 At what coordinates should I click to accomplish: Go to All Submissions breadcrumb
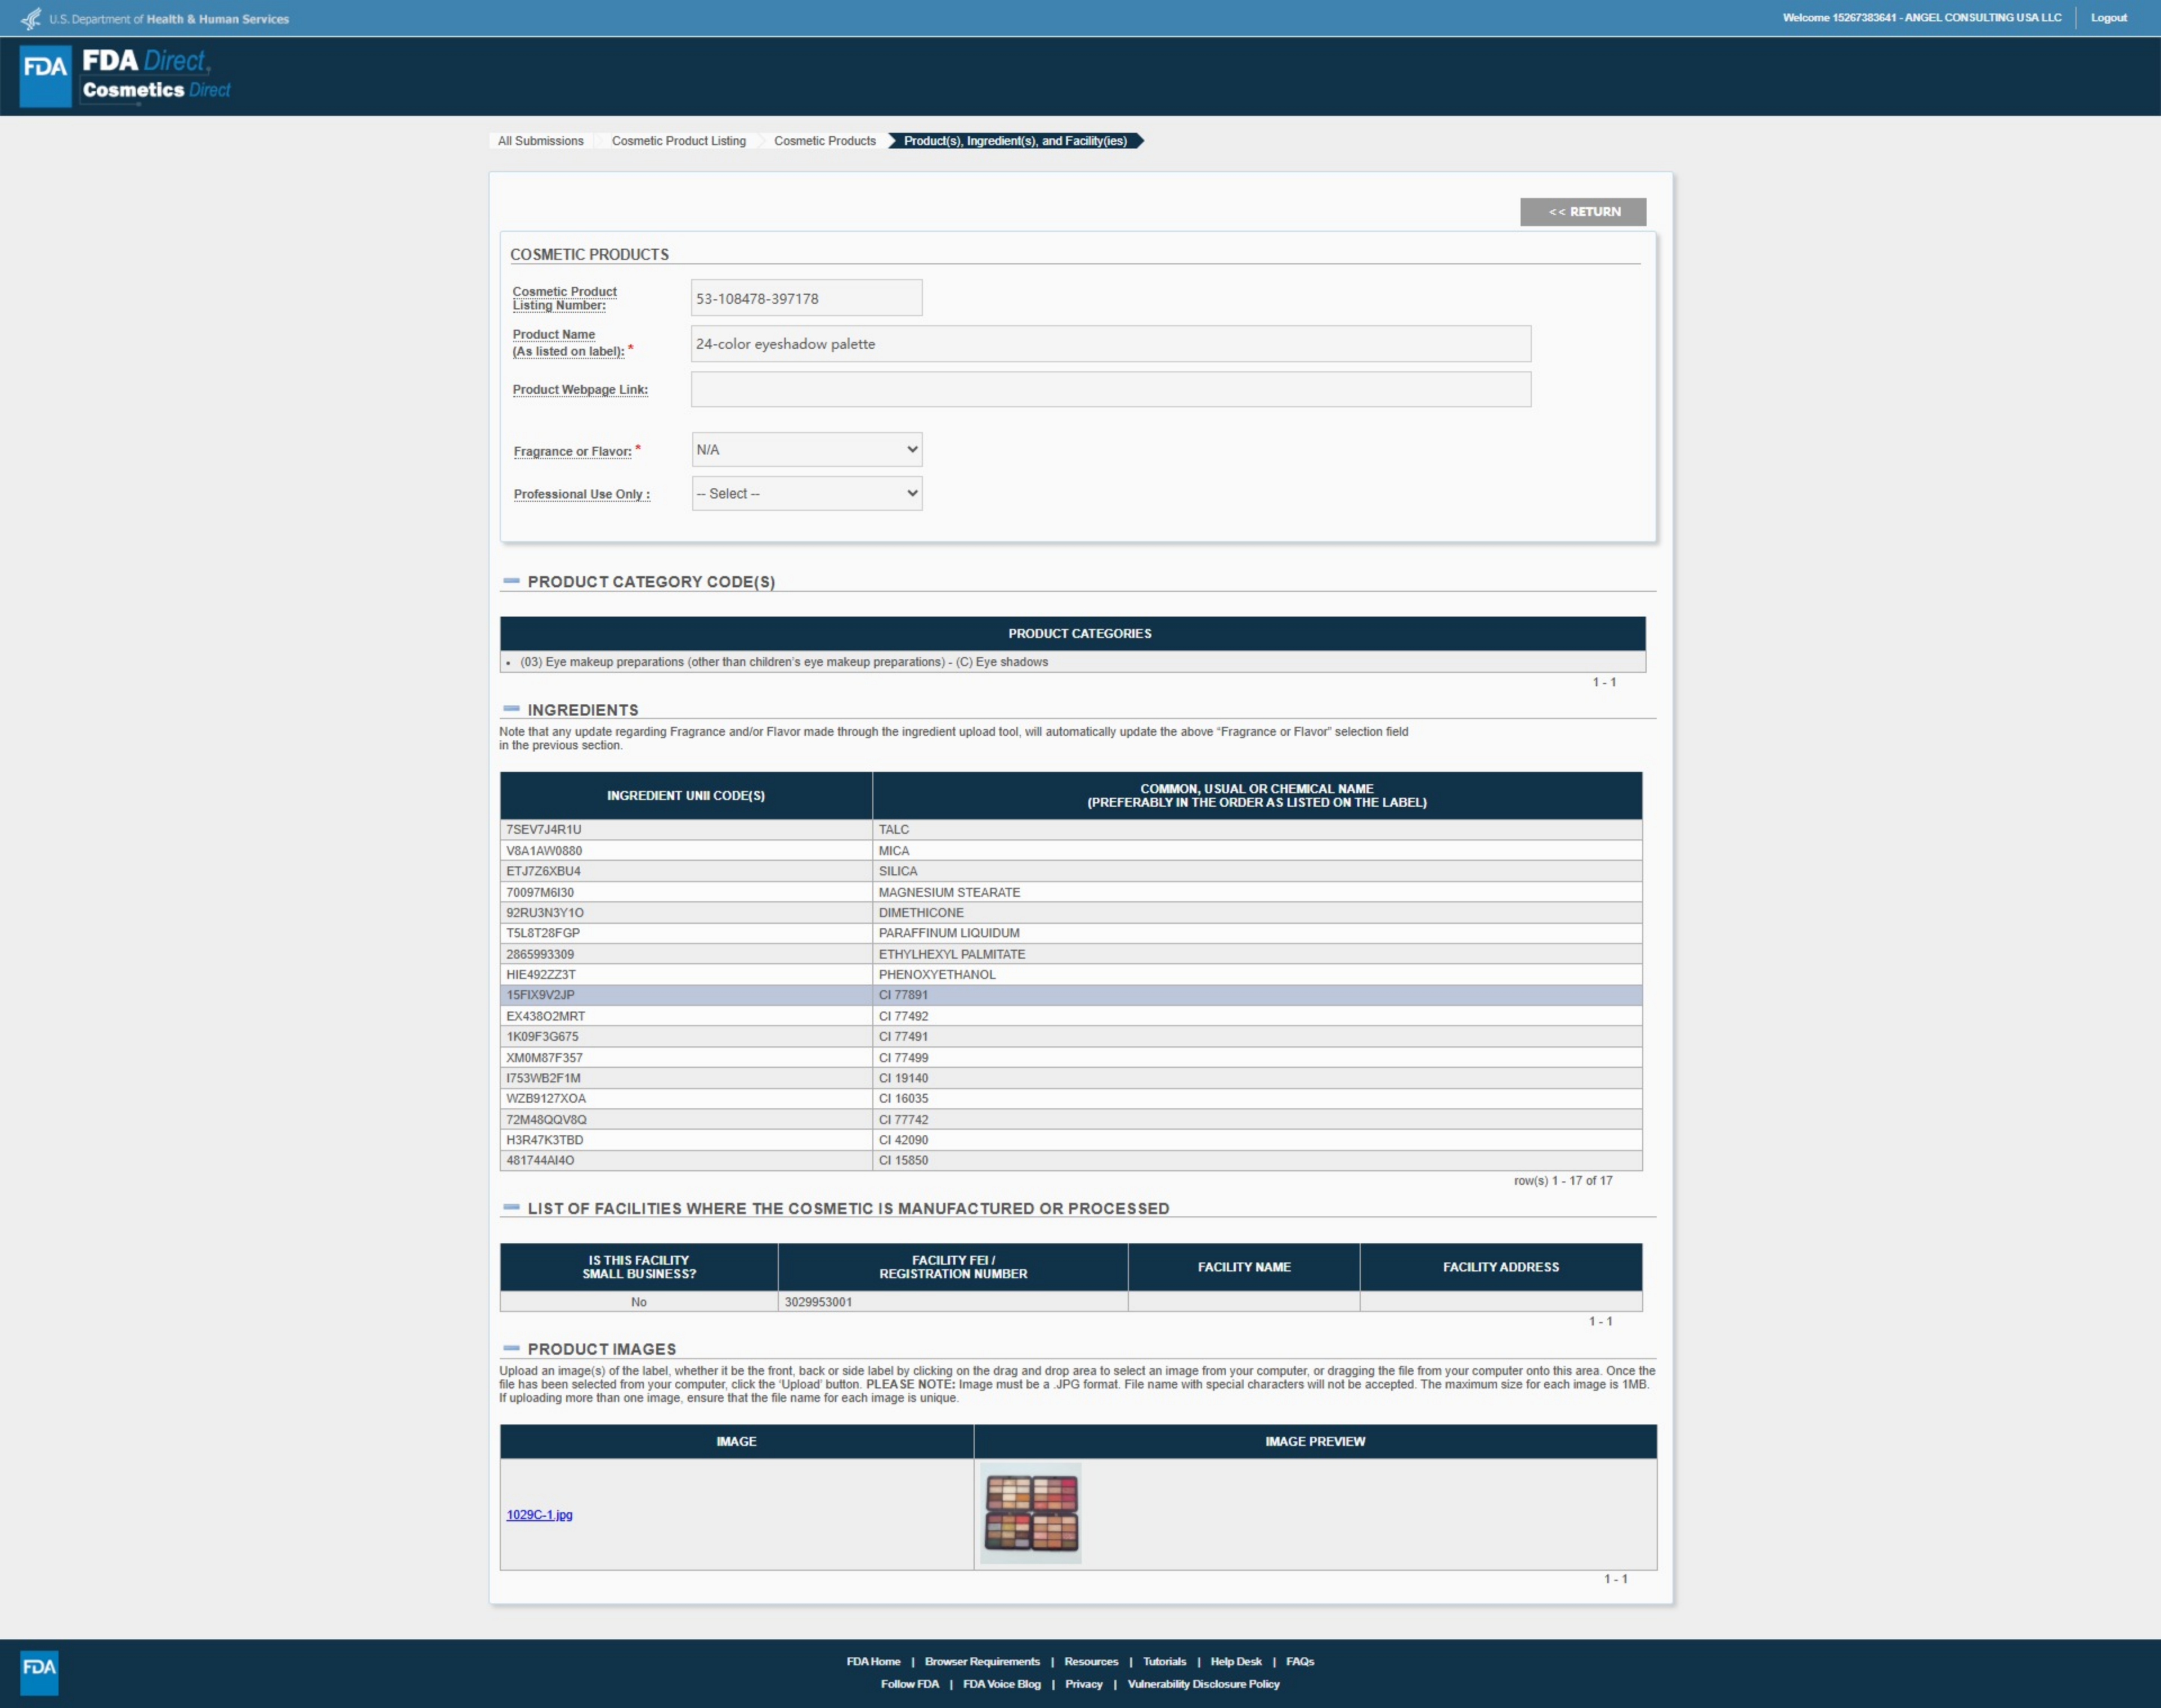click(540, 141)
